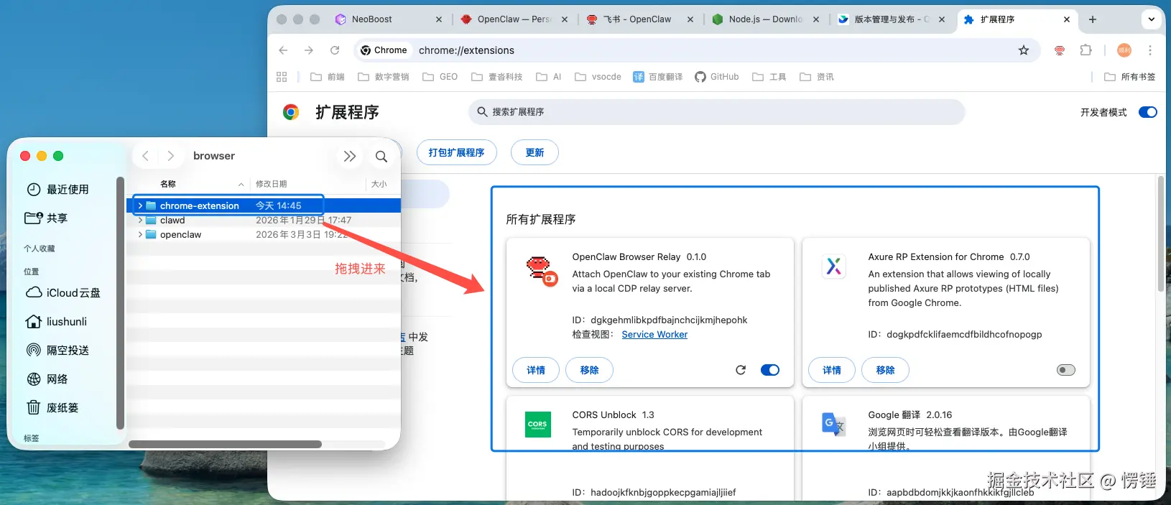Image resolution: width=1171 pixels, height=505 pixels.
Task: Expand the clawd folder
Action: pos(140,221)
